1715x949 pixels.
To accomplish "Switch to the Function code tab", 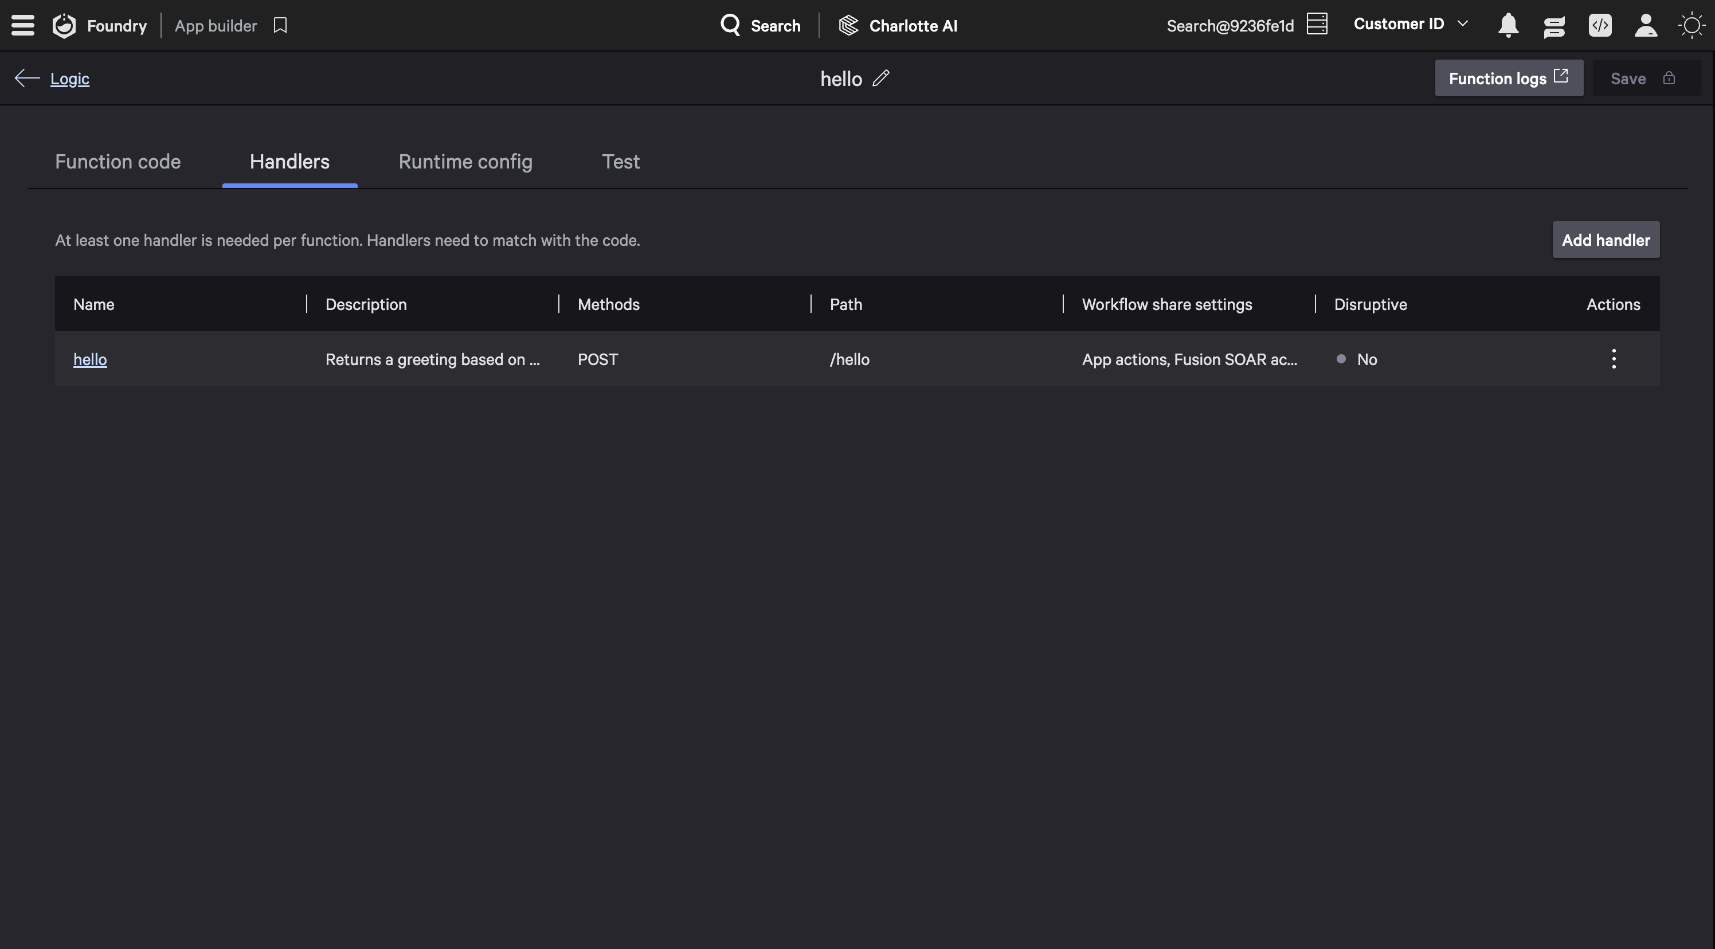I will click(x=118, y=162).
